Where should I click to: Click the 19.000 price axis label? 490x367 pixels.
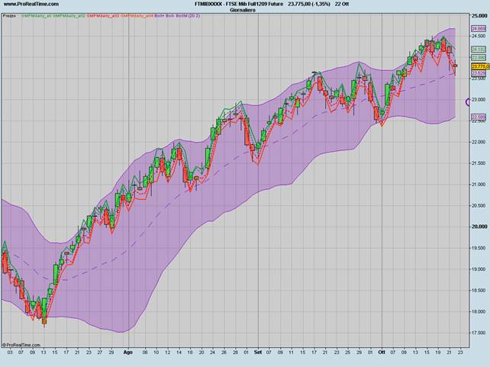[x=479, y=269]
